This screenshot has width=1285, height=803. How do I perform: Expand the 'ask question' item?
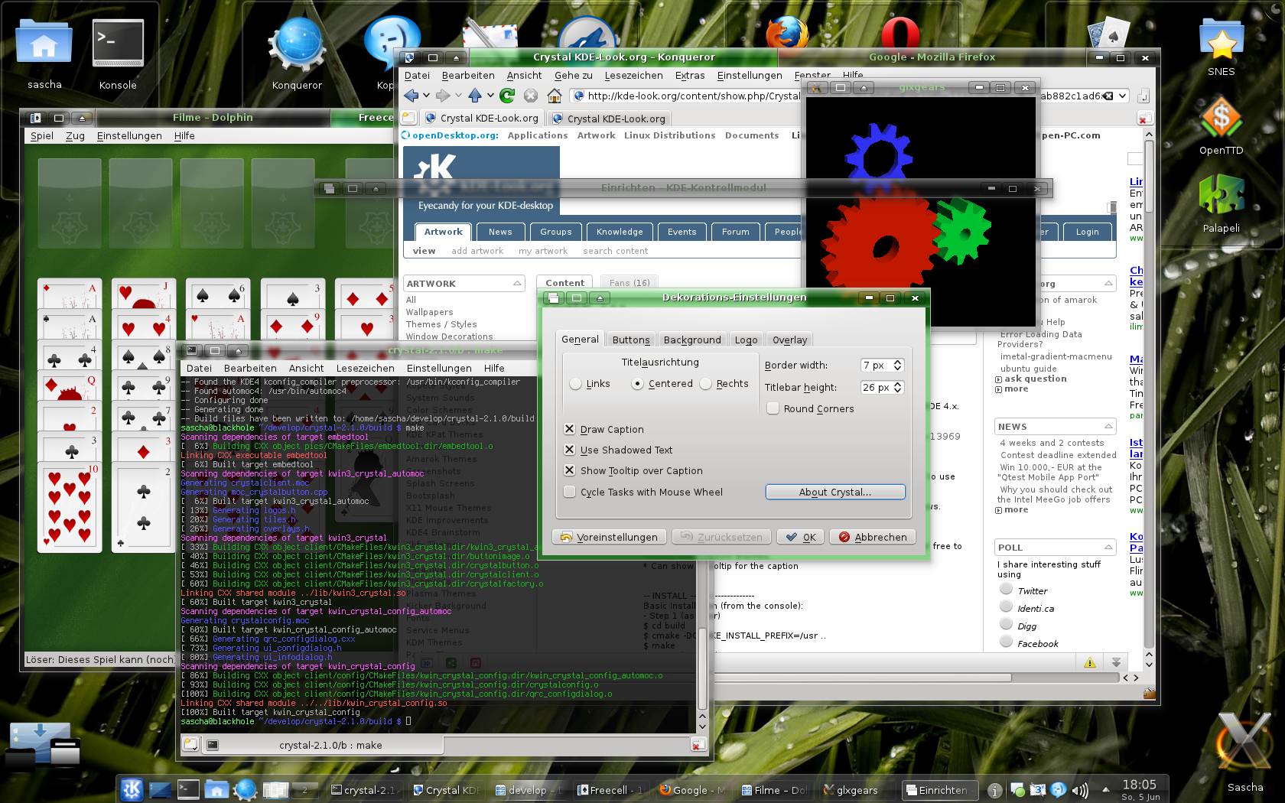pos(998,379)
